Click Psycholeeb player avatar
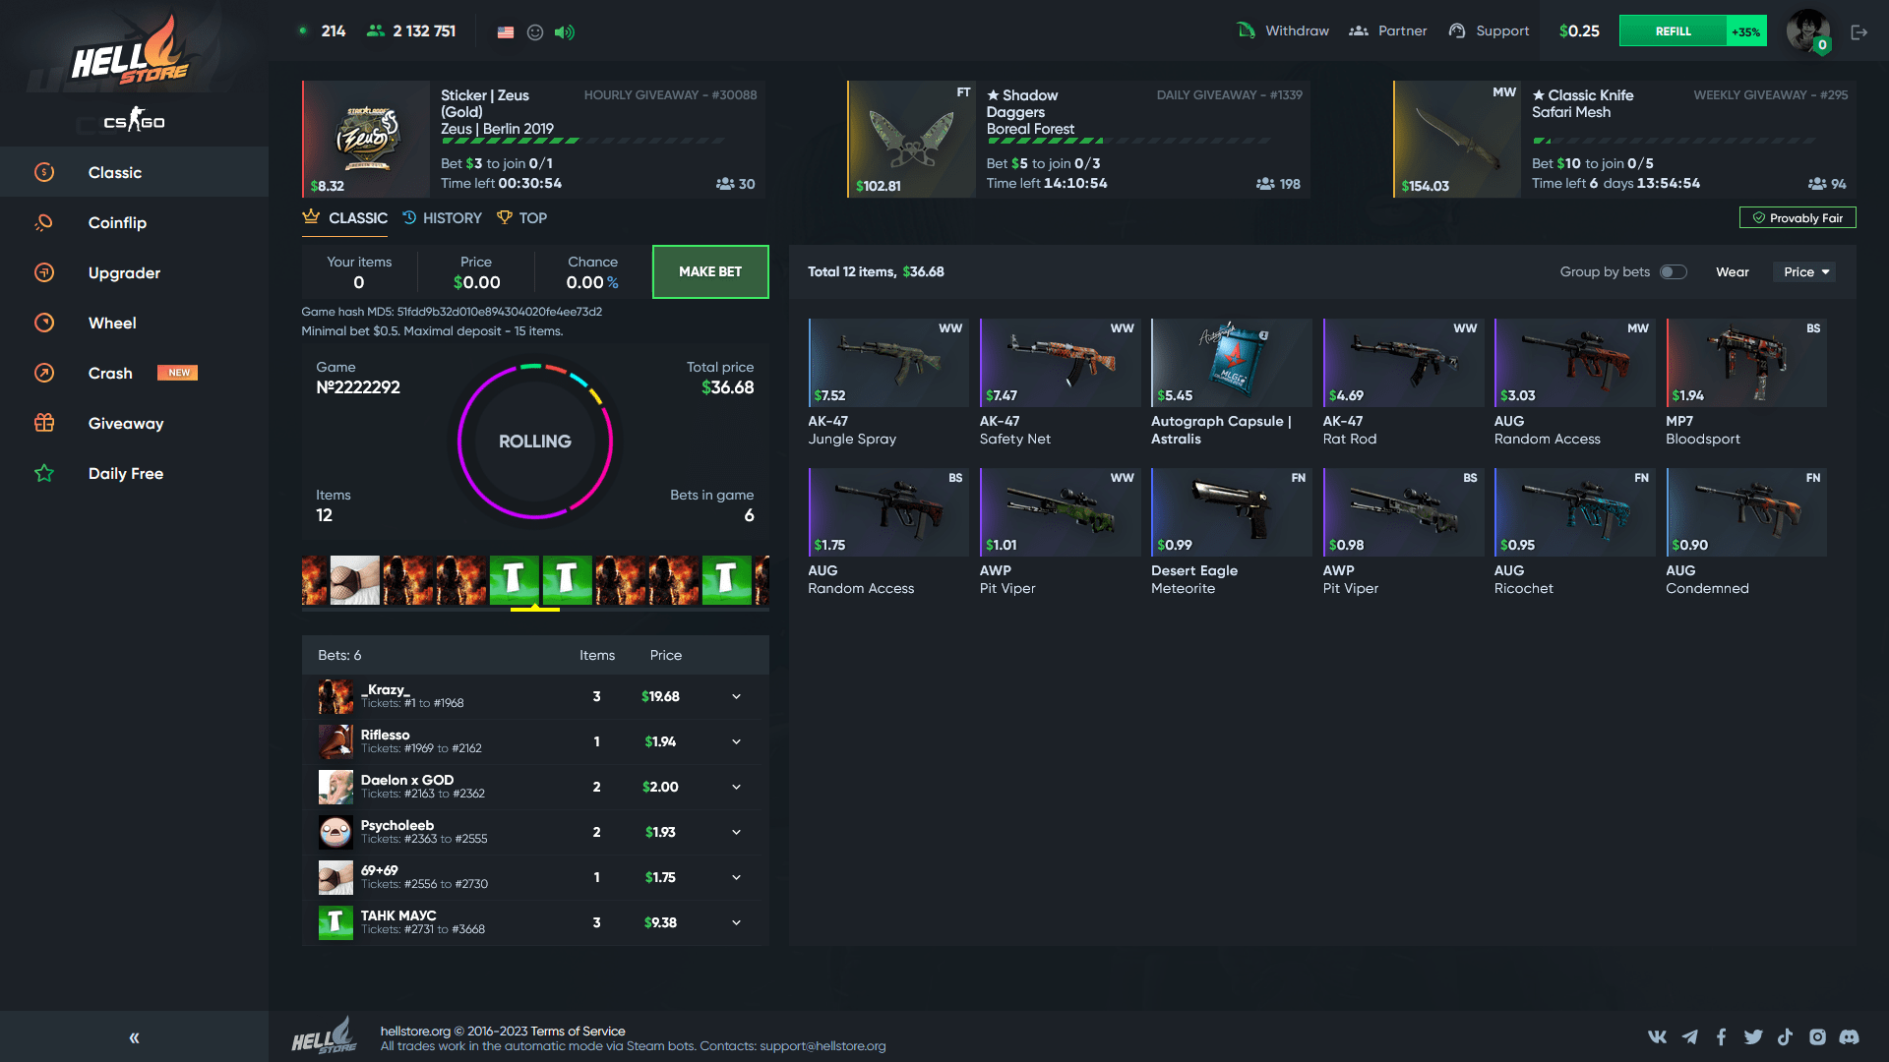The height and width of the screenshot is (1062, 1889). (x=335, y=832)
